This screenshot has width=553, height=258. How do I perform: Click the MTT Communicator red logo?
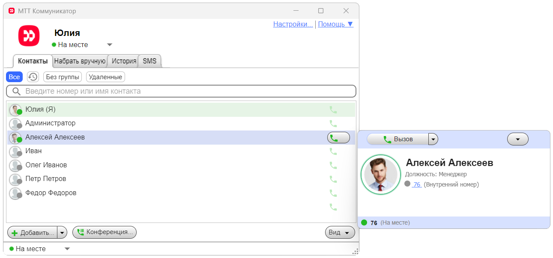pos(29,36)
